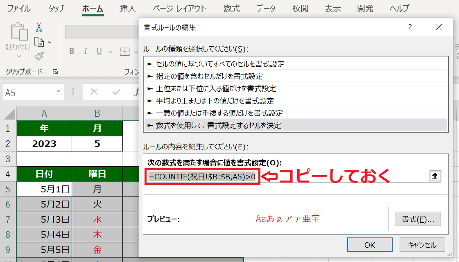Expand the Name Box dropdown arrow

click(x=59, y=92)
